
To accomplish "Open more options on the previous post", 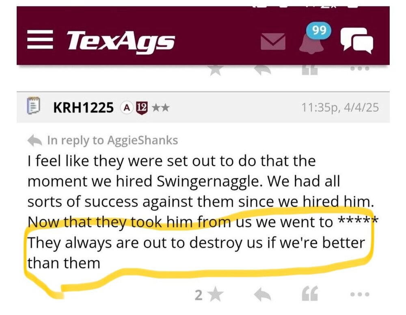I will click(360, 69).
